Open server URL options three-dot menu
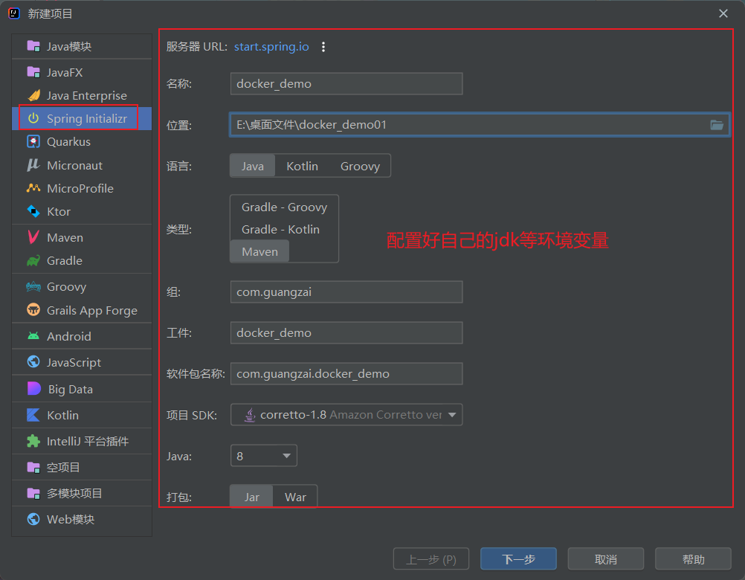 click(323, 47)
